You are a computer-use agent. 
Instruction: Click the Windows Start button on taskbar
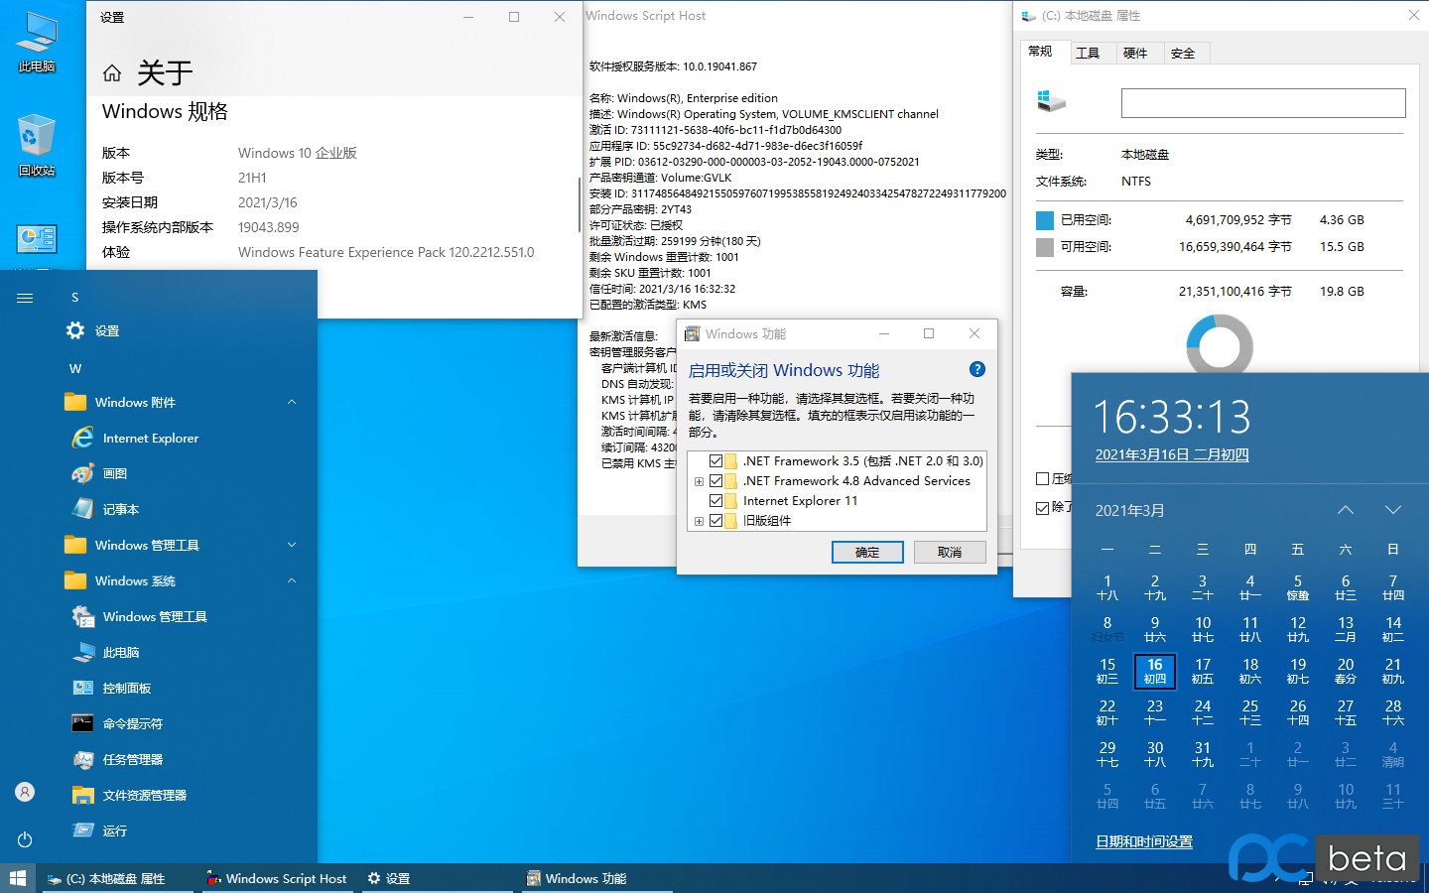point(17,878)
